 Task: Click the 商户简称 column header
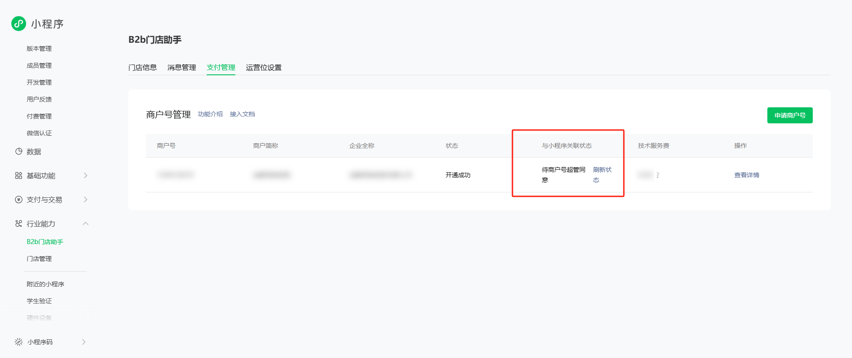pyautogui.click(x=266, y=146)
